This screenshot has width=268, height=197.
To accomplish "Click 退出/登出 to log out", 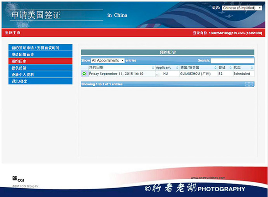I will coord(41,81).
